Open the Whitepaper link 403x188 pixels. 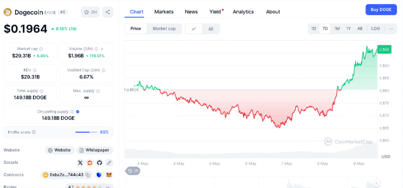[95, 150]
